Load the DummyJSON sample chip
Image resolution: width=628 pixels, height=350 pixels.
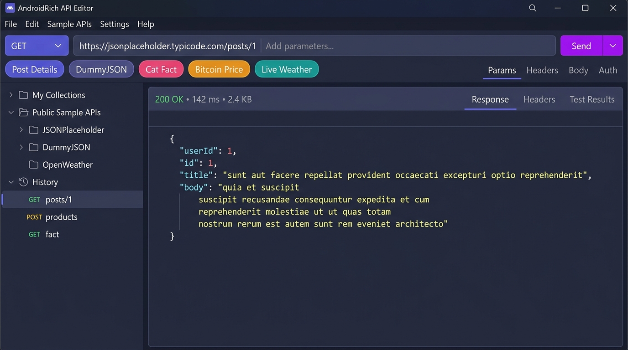101,69
